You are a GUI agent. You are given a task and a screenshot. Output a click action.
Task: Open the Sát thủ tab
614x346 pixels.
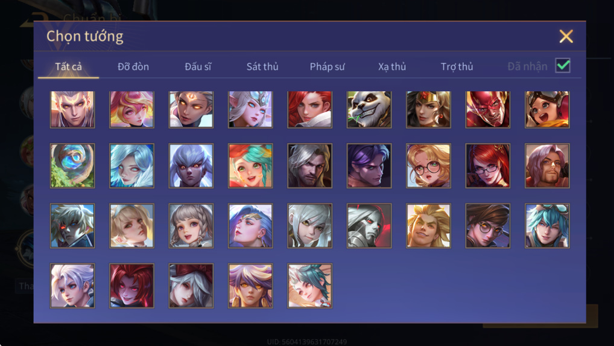pos(262,66)
